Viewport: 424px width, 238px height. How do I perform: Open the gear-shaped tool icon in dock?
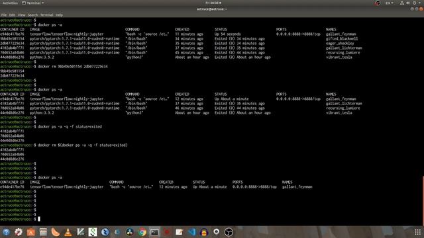point(19,232)
